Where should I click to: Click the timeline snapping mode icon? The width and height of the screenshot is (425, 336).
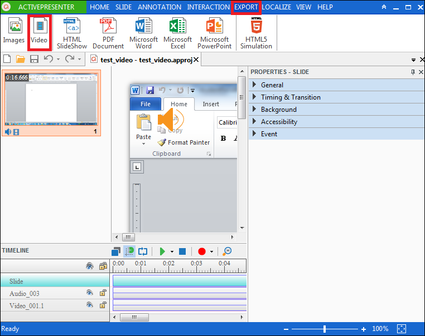tap(129, 251)
